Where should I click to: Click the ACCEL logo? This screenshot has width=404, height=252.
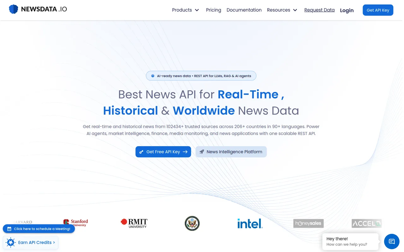tap(366, 223)
